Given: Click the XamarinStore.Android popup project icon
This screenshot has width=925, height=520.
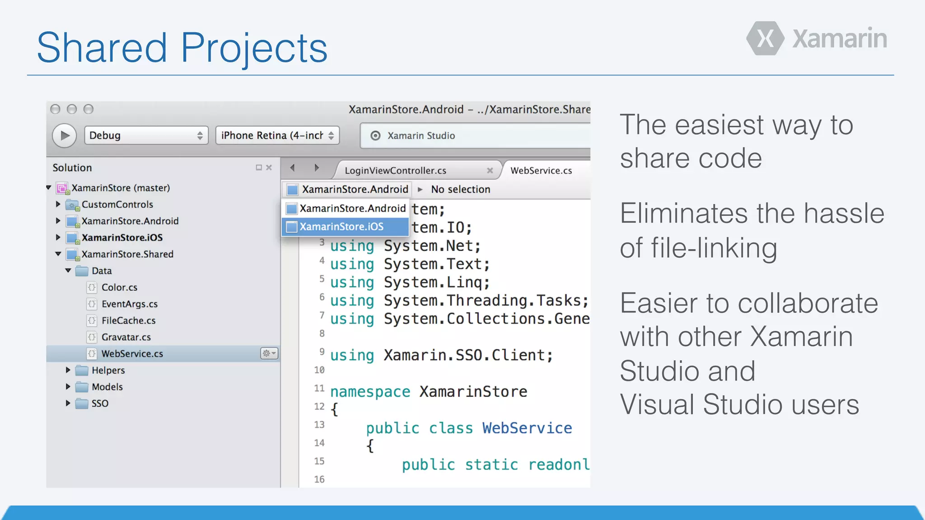Looking at the screenshot, I should tap(292, 209).
